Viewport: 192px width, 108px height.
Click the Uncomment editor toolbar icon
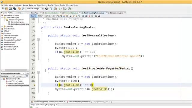[x=99, y=16]
